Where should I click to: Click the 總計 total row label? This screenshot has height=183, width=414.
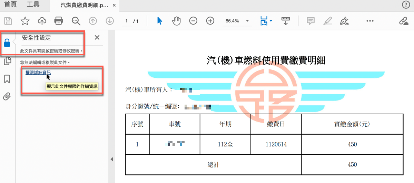pyautogui.click(x=213, y=165)
